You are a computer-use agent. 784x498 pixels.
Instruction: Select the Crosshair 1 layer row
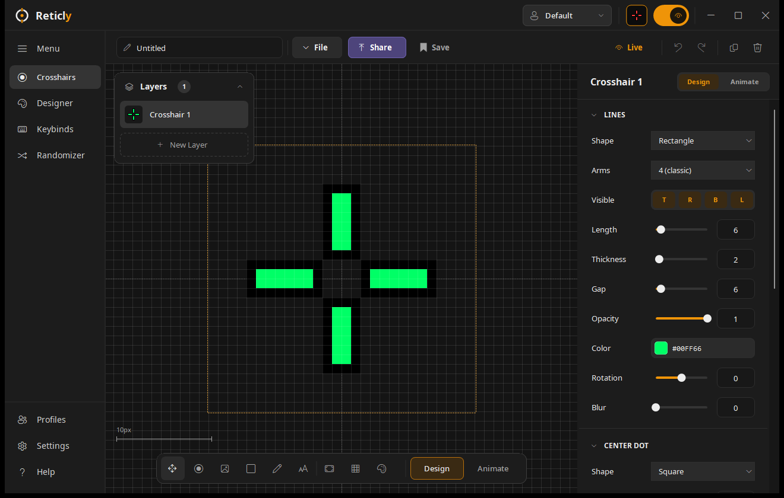pyautogui.click(x=184, y=114)
